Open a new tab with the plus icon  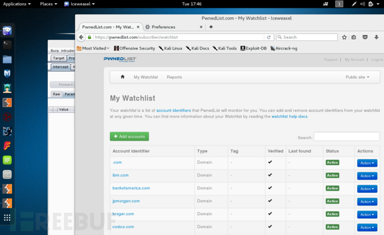[211, 27]
